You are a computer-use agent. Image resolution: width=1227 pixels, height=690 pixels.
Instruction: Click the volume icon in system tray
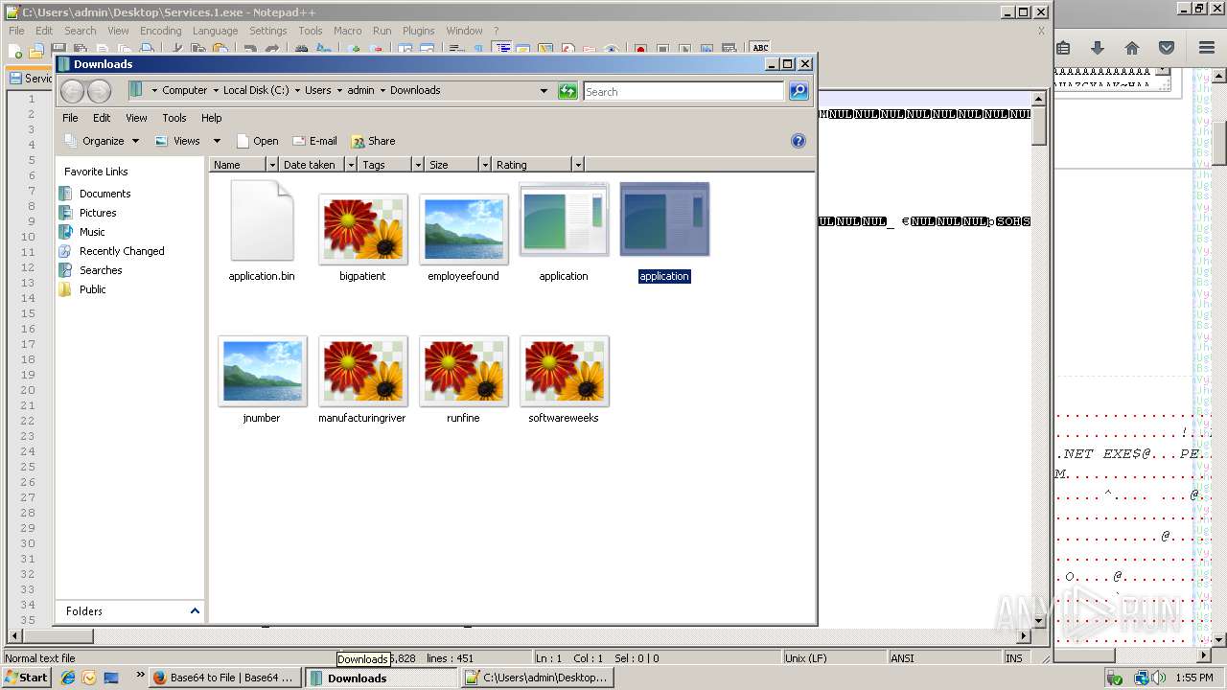coord(1161,678)
